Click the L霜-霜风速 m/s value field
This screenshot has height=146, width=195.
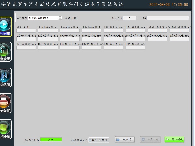48,39
